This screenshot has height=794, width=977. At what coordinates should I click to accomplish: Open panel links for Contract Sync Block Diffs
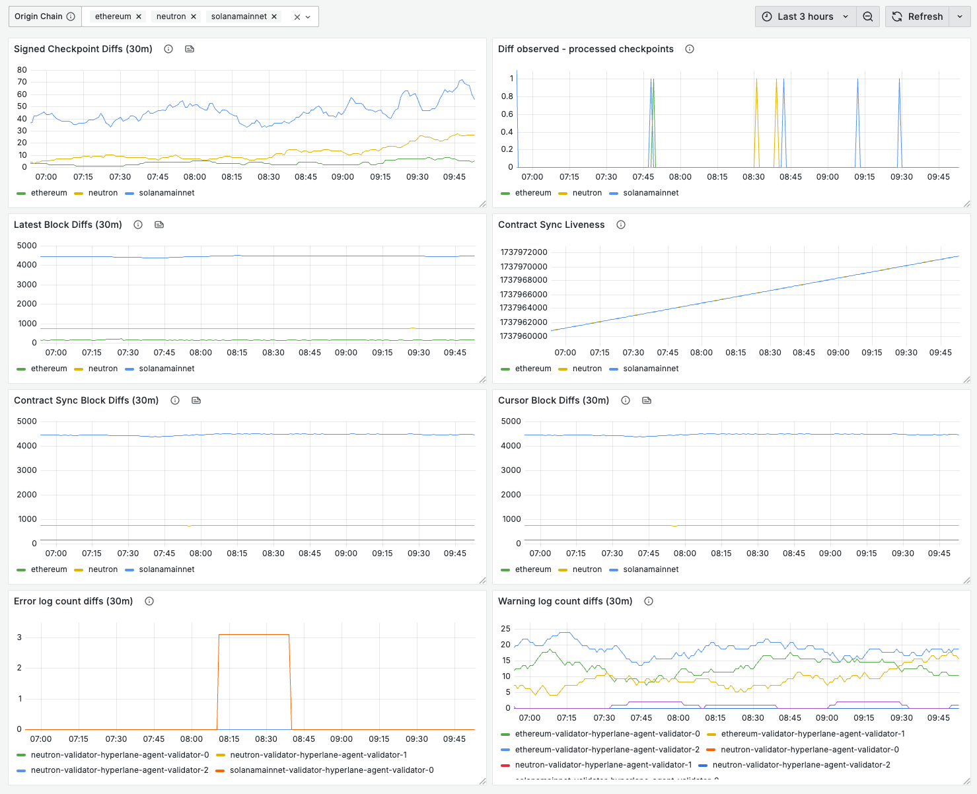(196, 400)
